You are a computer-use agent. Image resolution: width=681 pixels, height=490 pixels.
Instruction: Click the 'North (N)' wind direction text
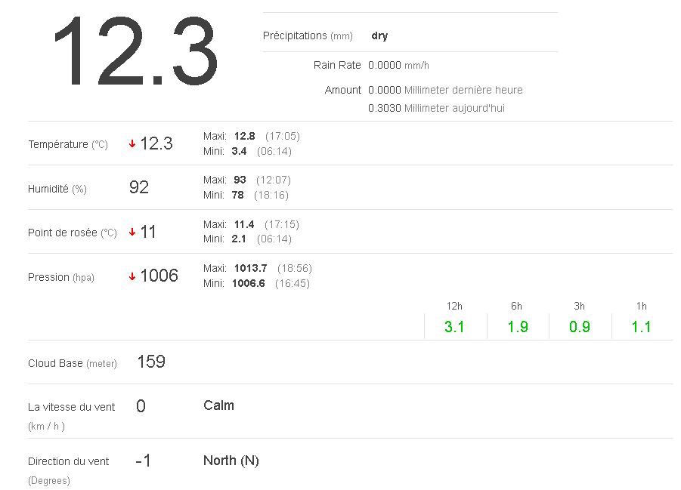[x=231, y=461]
